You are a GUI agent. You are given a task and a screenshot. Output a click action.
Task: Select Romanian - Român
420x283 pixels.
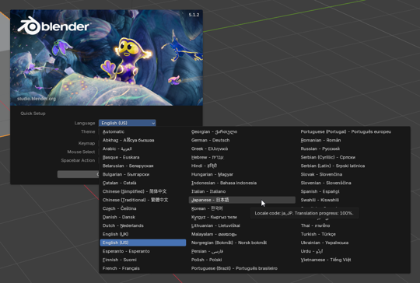(x=354, y=140)
